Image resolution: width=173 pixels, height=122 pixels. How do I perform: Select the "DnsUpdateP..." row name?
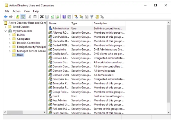coord(61,54)
